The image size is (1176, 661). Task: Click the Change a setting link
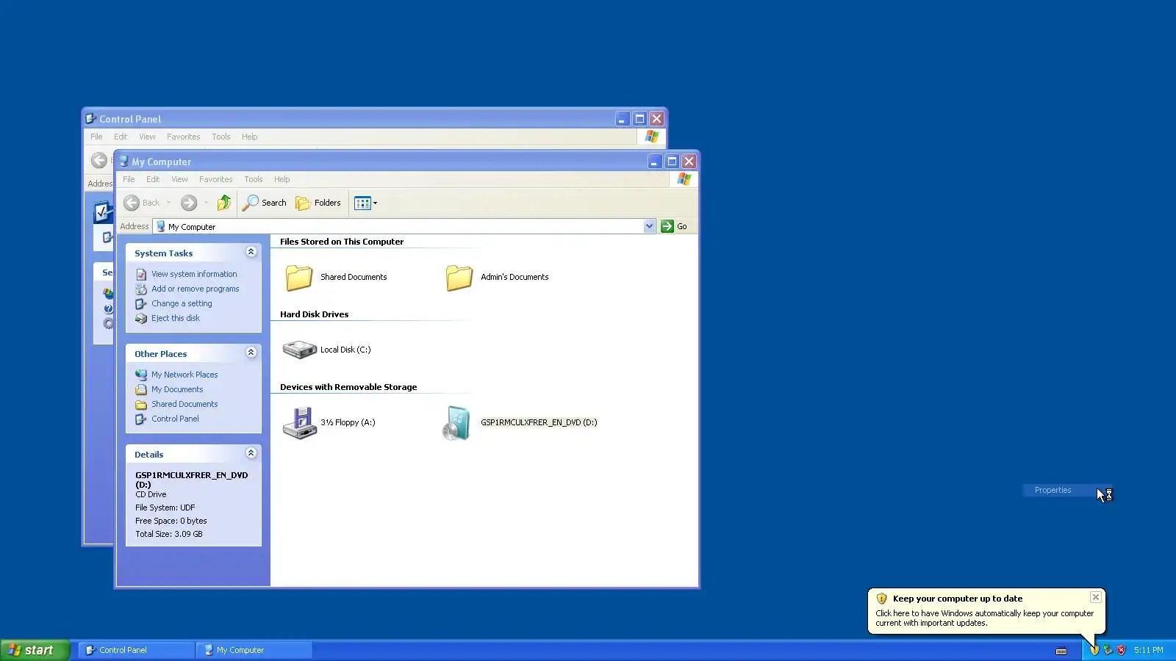pos(182,303)
